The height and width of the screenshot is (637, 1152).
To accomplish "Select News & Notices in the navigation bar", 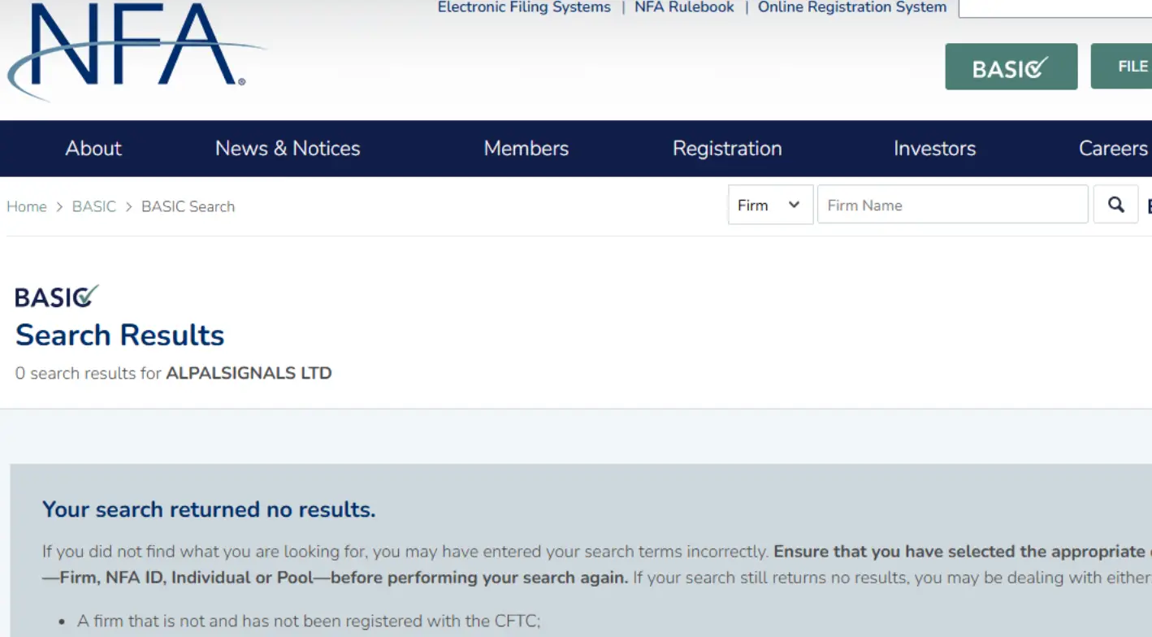I will [x=288, y=149].
